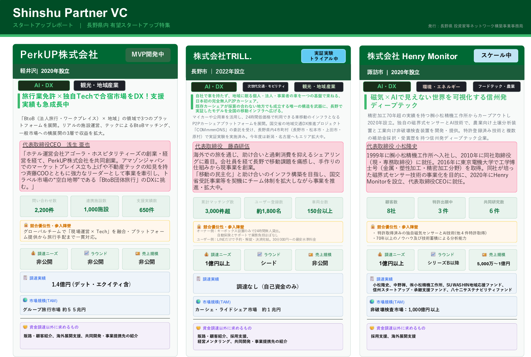Click the document icon beside PerkUP's 調達実績
Screen dimensions: 531x357
tap(25, 278)
